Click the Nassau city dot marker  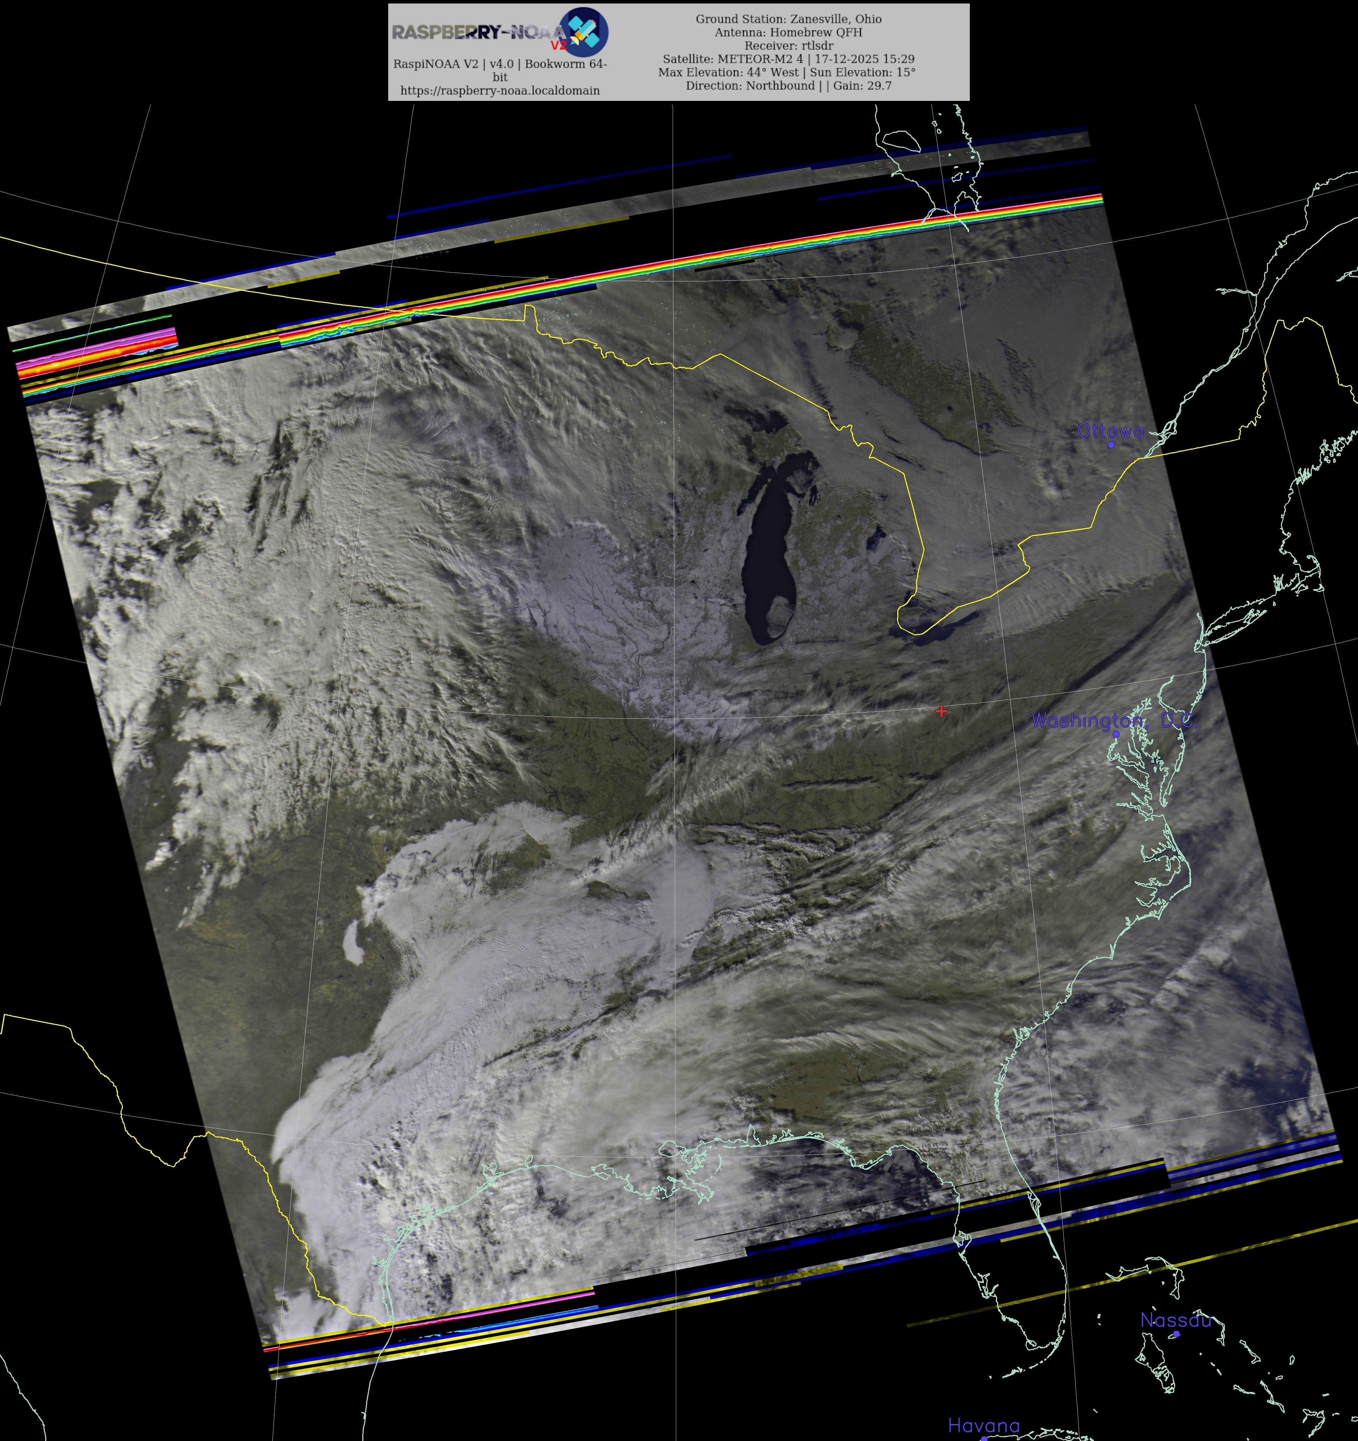[x=1176, y=1334]
